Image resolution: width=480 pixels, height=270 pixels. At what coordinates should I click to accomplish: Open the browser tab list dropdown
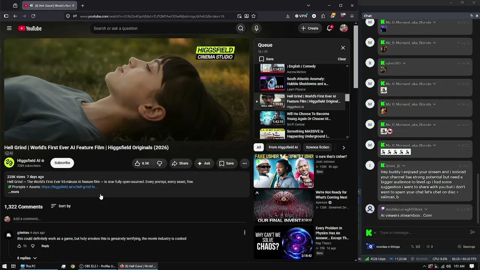tap(308, 6)
